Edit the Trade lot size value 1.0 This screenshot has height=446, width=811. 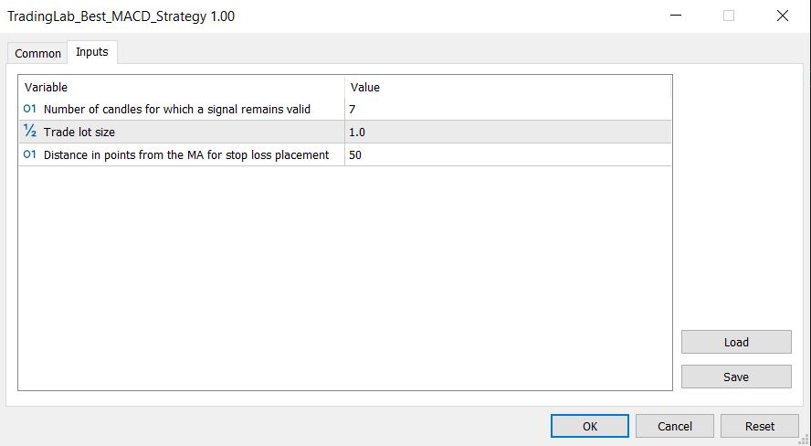click(507, 133)
